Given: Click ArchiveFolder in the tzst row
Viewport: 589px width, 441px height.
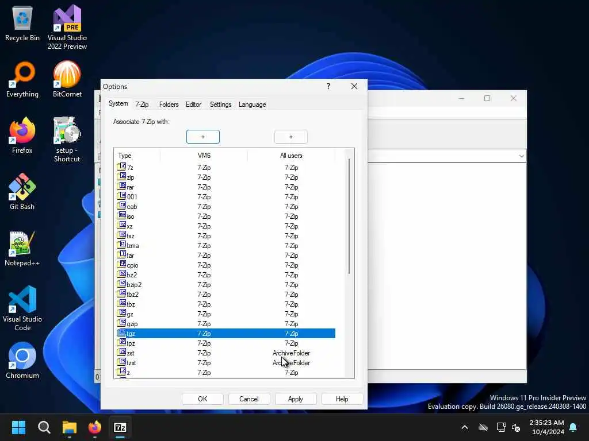Looking at the screenshot, I should pyautogui.click(x=291, y=363).
